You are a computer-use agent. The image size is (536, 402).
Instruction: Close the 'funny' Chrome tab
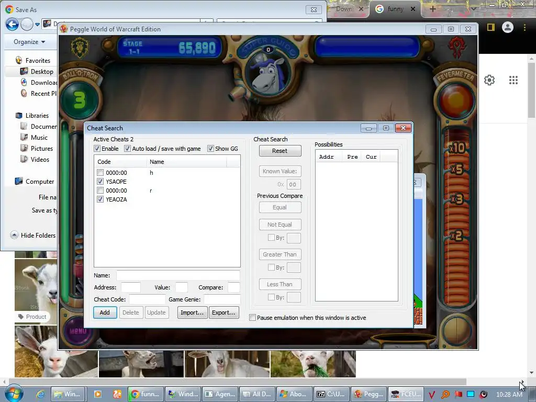click(413, 9)
